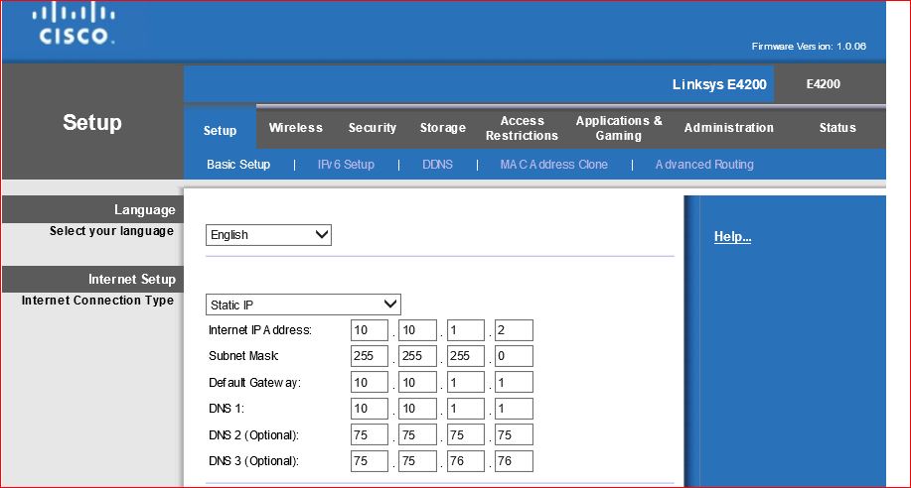The width and height of the screenshot is (911, 488).
Task: Open the IPv6 Setup sub-tab
Action: click(x=346, y=165)
